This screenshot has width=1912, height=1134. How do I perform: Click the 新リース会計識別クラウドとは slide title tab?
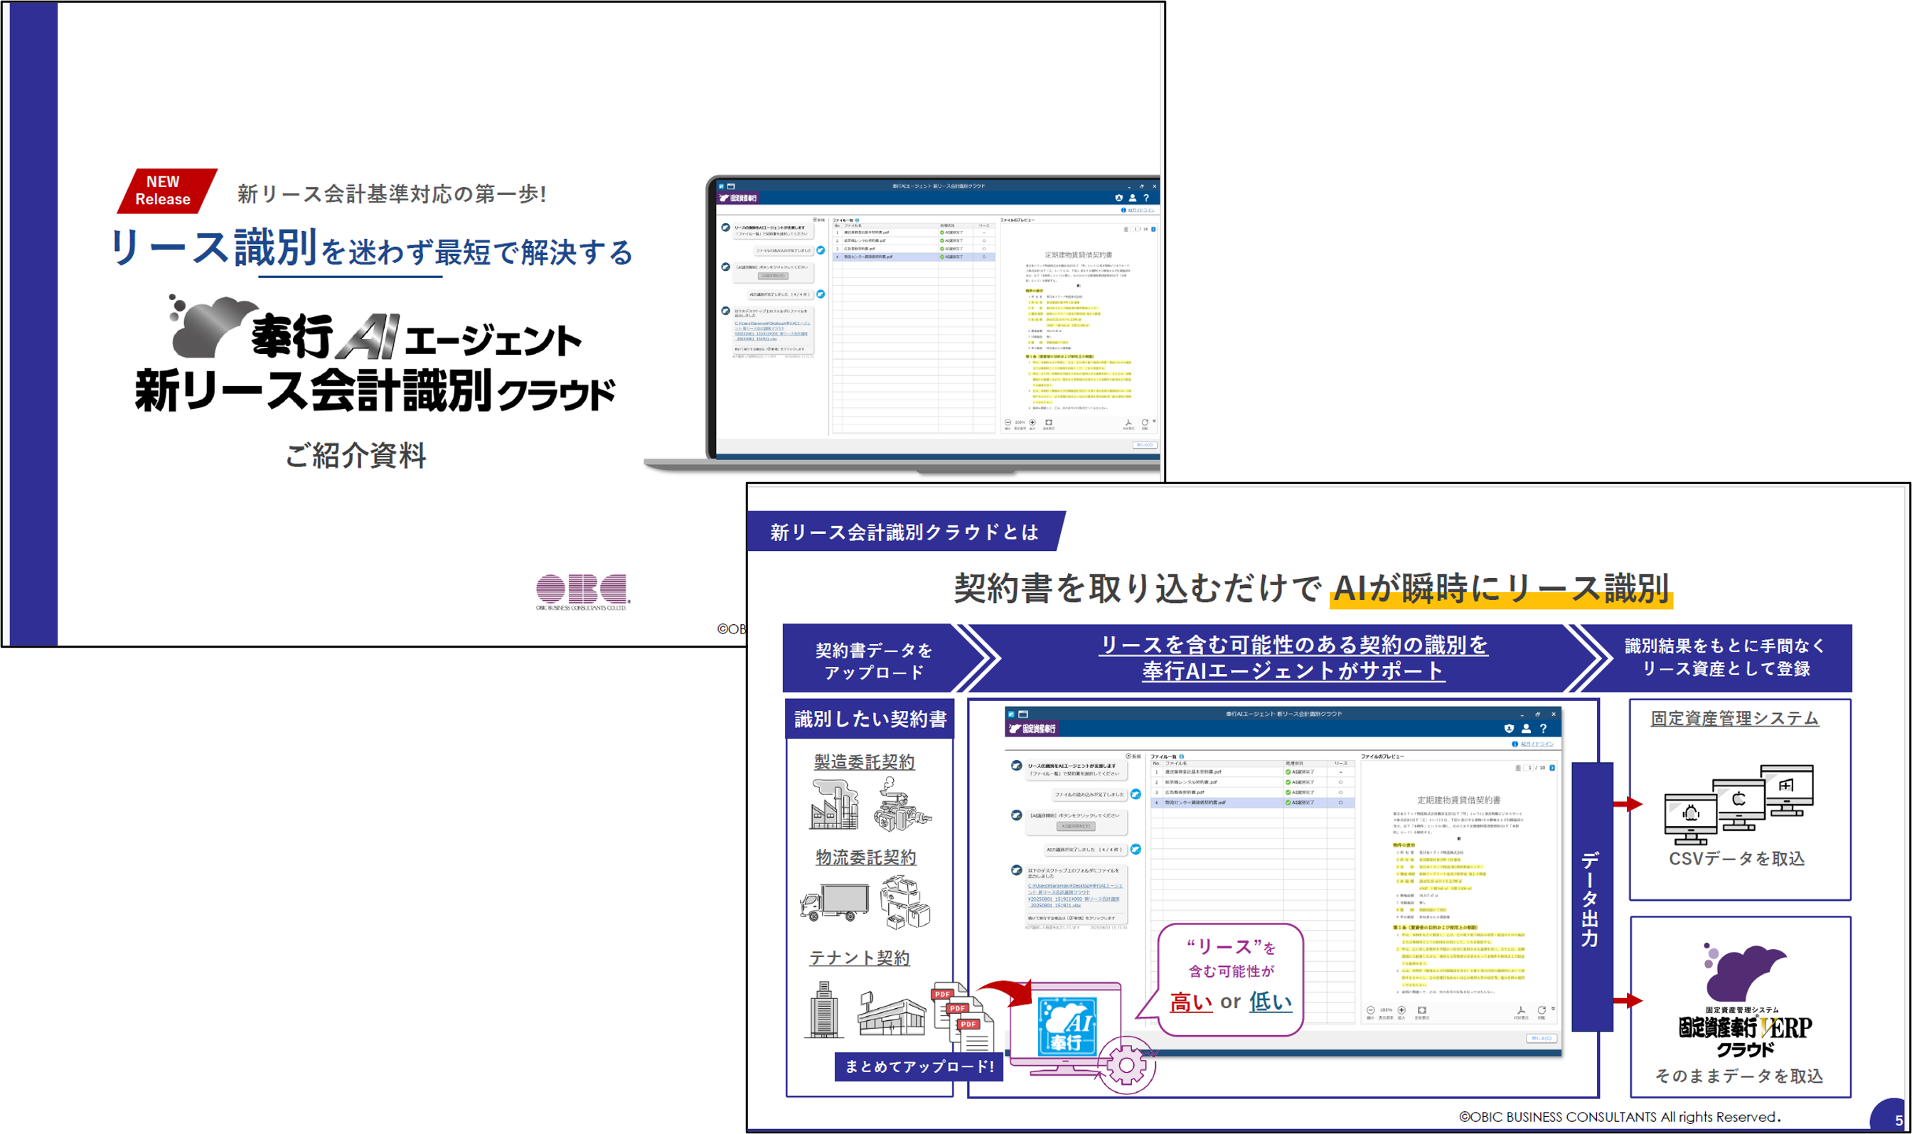[904, 532]
